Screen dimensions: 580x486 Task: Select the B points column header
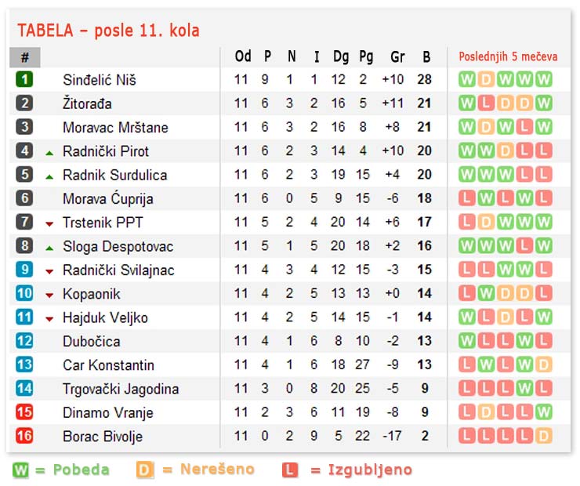426,56
